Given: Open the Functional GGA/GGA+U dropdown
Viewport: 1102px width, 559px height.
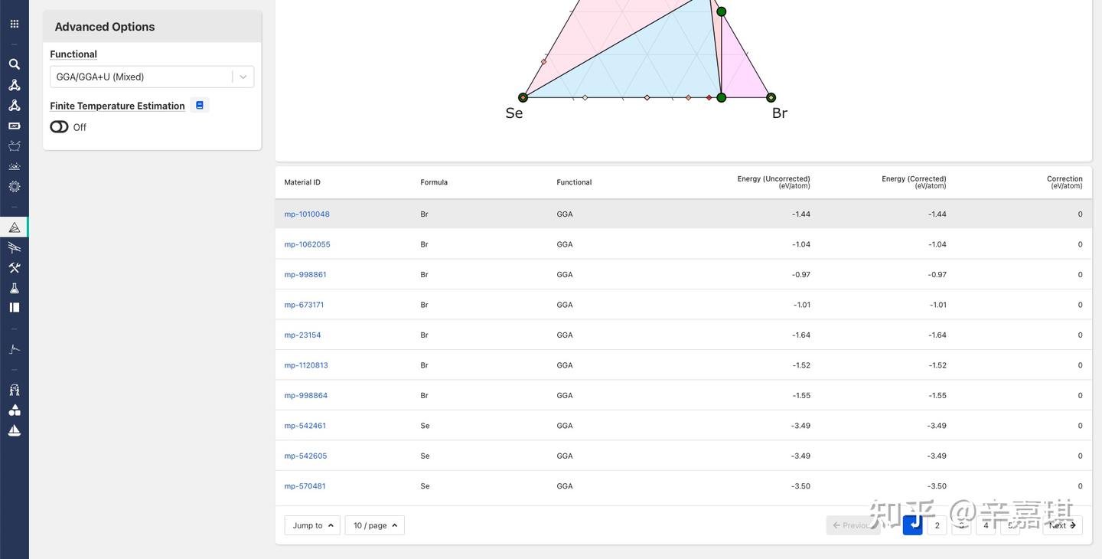Looking at the screenshot, I should pyautogui.click(x=152, y=77).
